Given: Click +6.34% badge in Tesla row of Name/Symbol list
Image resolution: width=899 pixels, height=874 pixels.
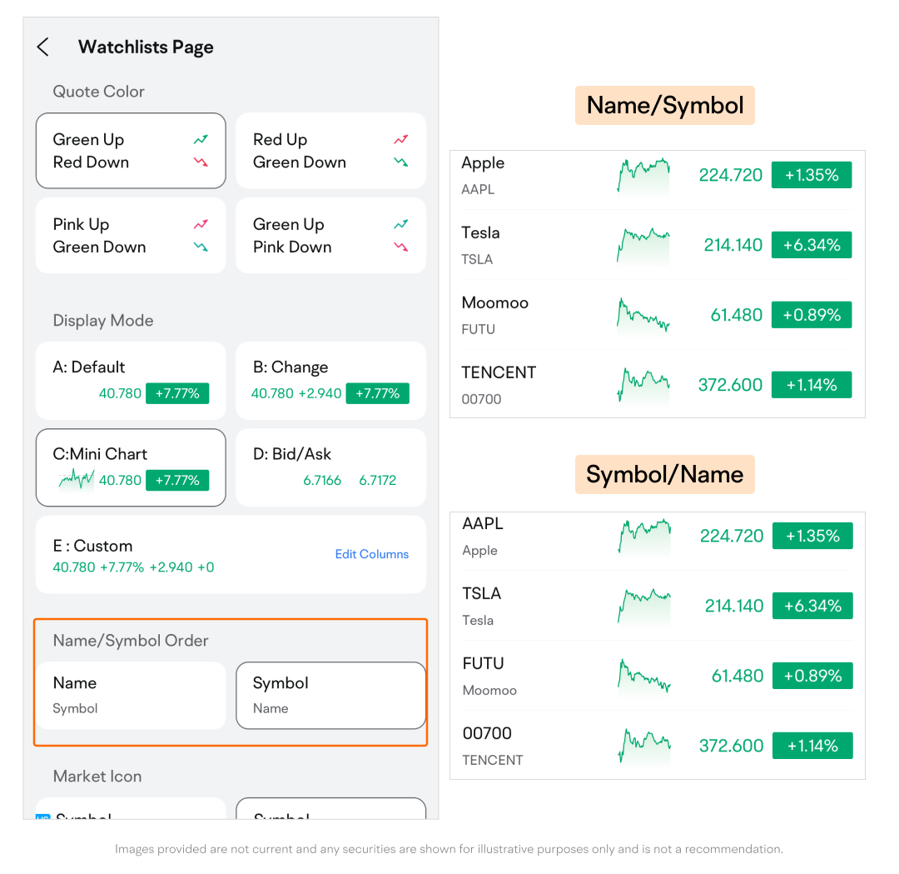Looking at the screenshot, I should click(812, 245).
